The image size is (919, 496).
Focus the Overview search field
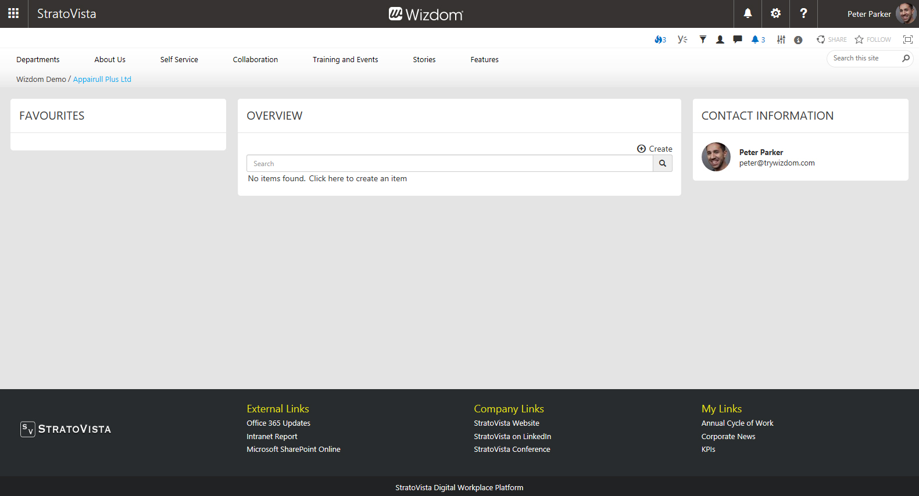click(x=450, y=163)
